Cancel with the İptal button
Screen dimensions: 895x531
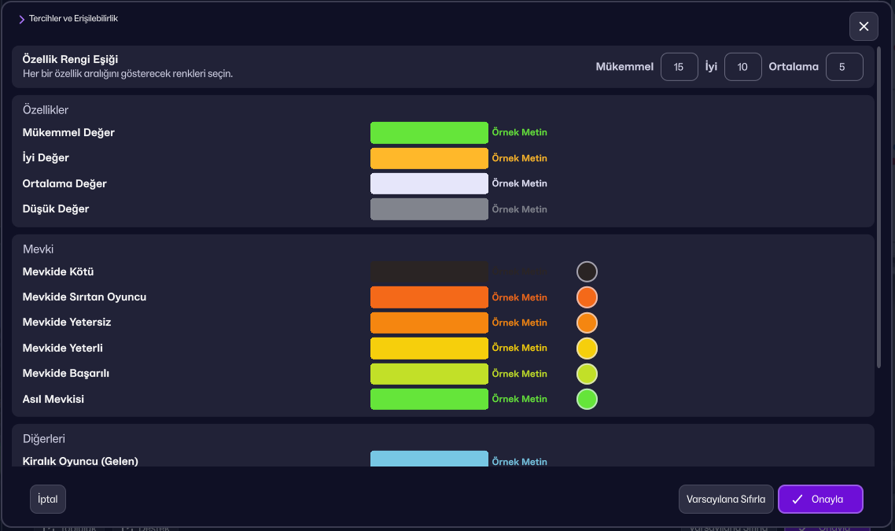click(48, 499)
